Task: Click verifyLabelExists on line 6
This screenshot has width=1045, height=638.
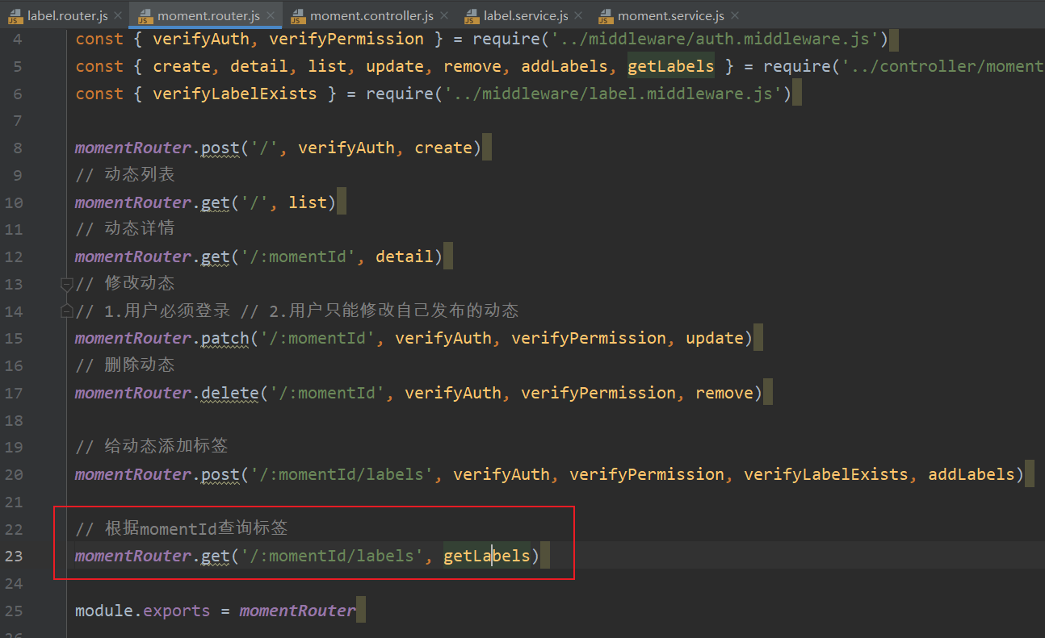Action: pos(235,94)
